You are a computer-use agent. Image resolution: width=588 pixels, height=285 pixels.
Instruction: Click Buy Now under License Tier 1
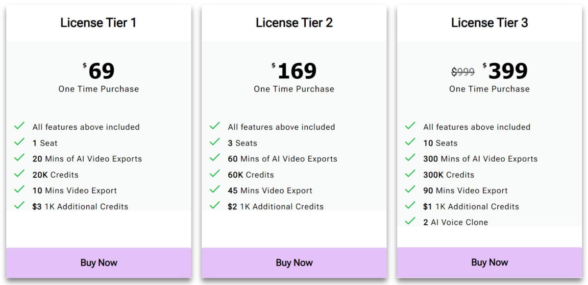coord(98,262)
